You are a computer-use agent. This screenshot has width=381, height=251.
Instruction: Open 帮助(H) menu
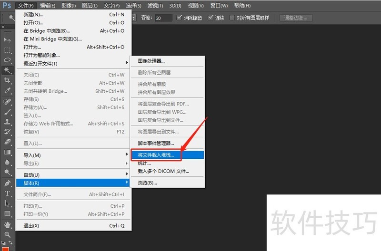point(242,5)
